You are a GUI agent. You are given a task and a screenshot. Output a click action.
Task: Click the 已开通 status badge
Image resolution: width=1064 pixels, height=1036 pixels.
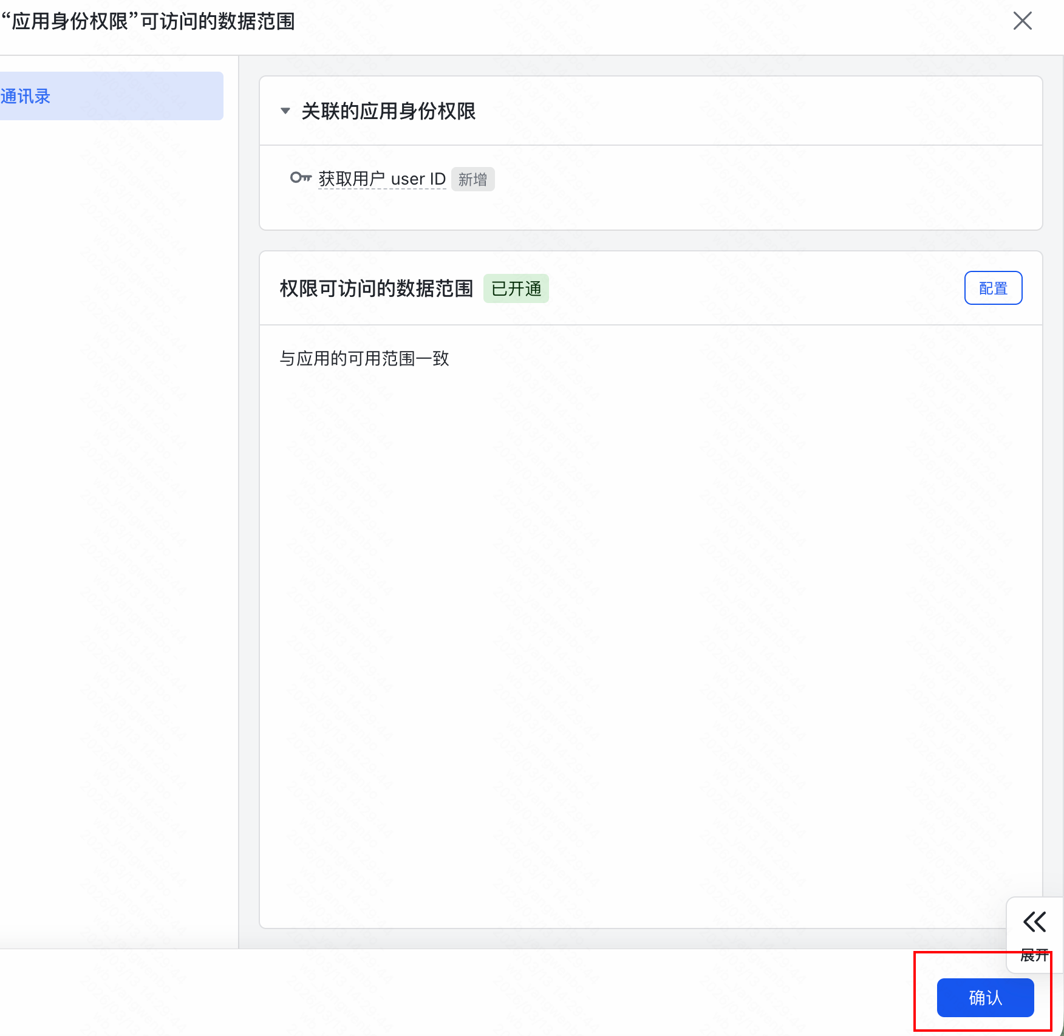516,288
